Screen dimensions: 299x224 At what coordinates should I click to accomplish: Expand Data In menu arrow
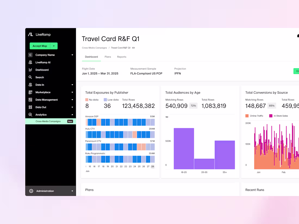(x=72, y=85)
